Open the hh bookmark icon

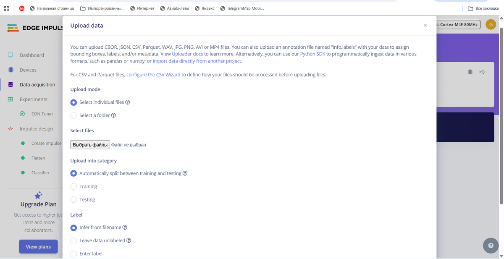(x=22, y=8)
